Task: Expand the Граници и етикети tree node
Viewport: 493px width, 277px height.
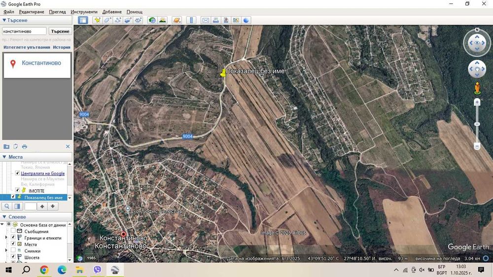Action: pyautogui.click(x=6, y=238)
